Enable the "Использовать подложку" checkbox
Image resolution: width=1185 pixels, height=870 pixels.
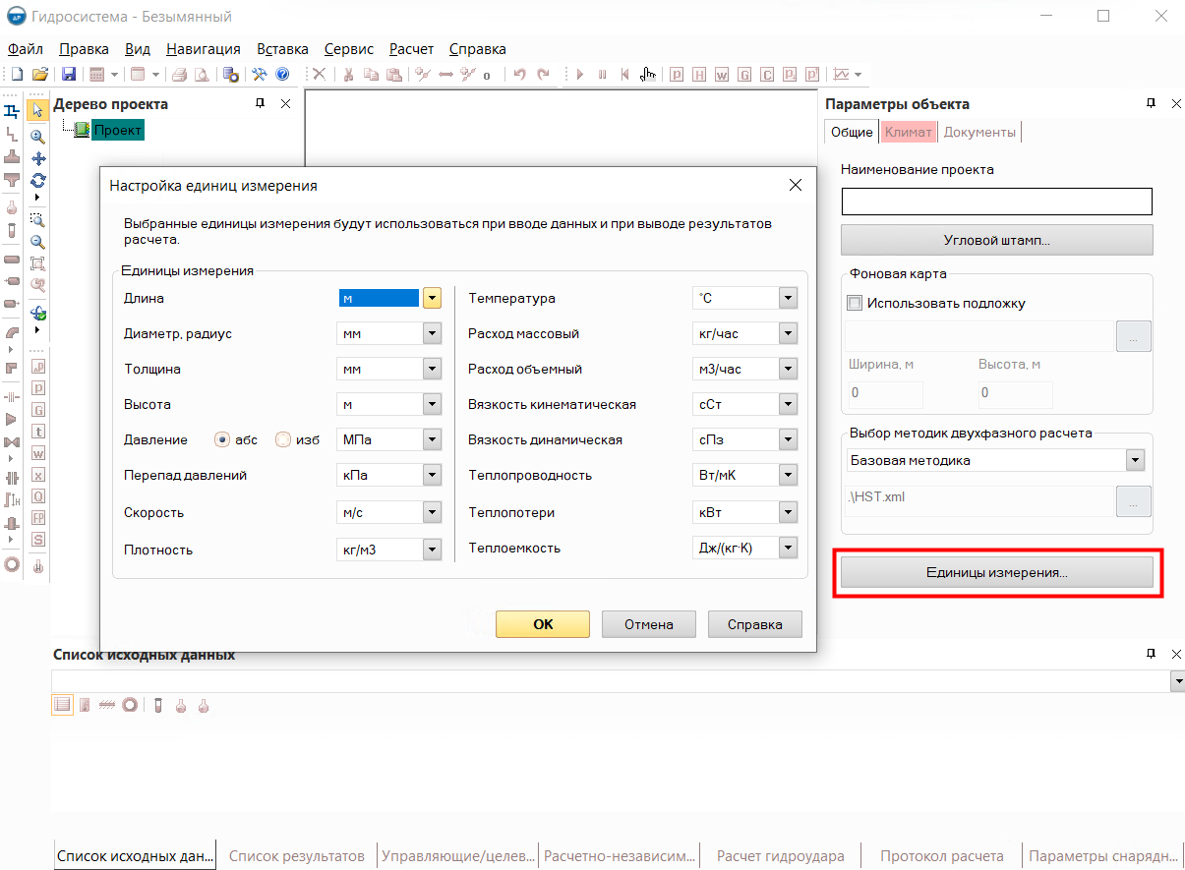pyautogui.click(x=855, y=304)
